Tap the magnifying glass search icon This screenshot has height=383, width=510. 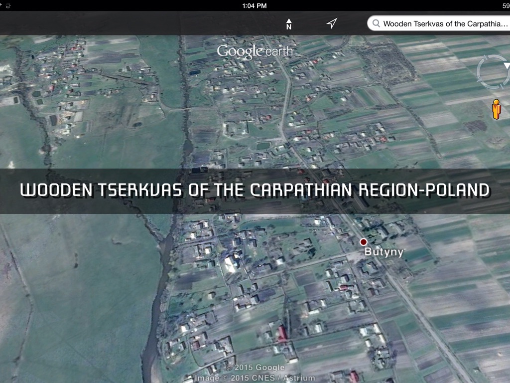point(376,23)
